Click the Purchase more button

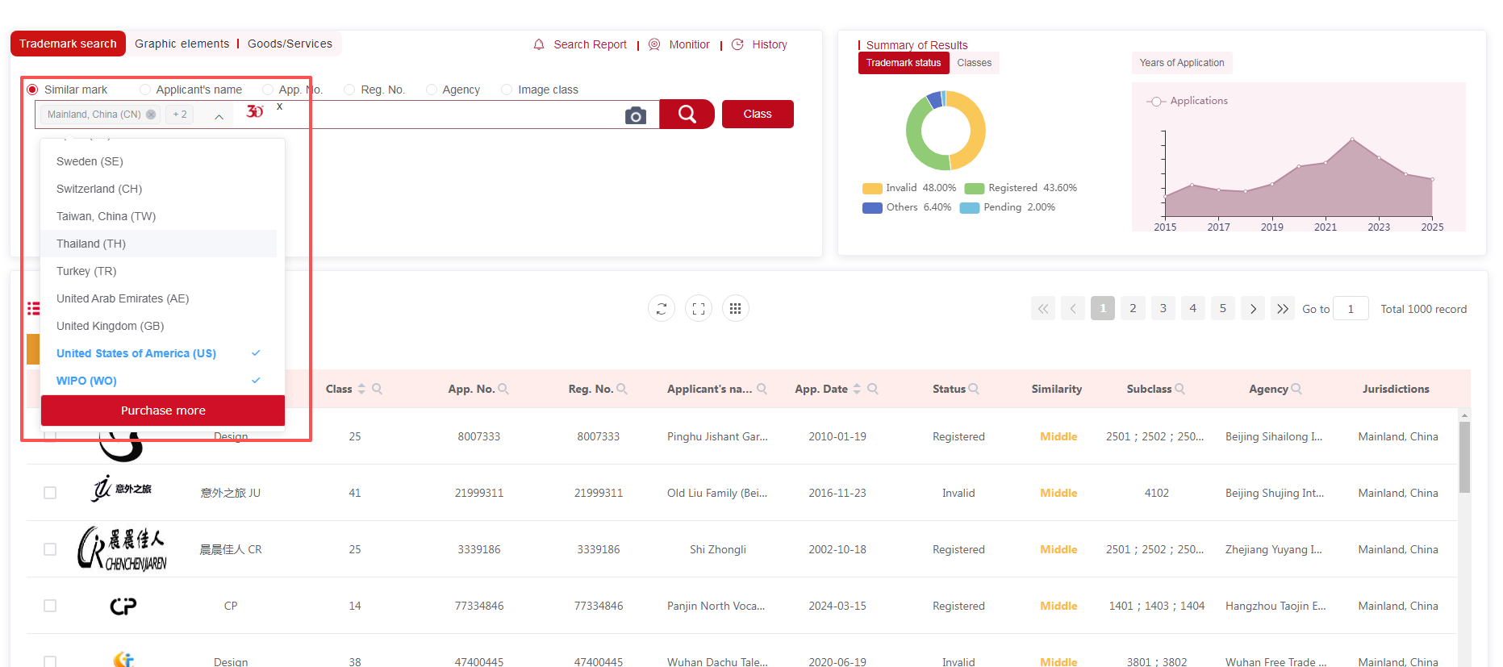pyautogui.click(x=163, y=411)
